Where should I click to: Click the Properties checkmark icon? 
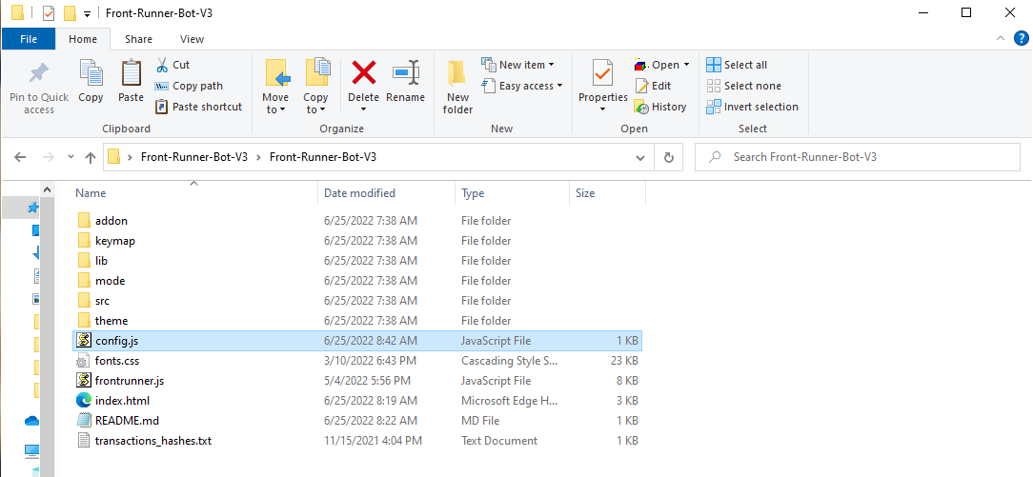pyautogui.click(x=602, y=73)
